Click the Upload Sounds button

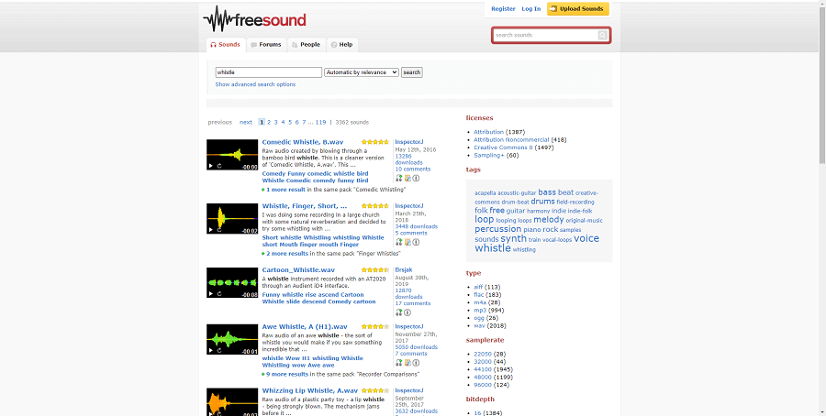click(578, 9)
